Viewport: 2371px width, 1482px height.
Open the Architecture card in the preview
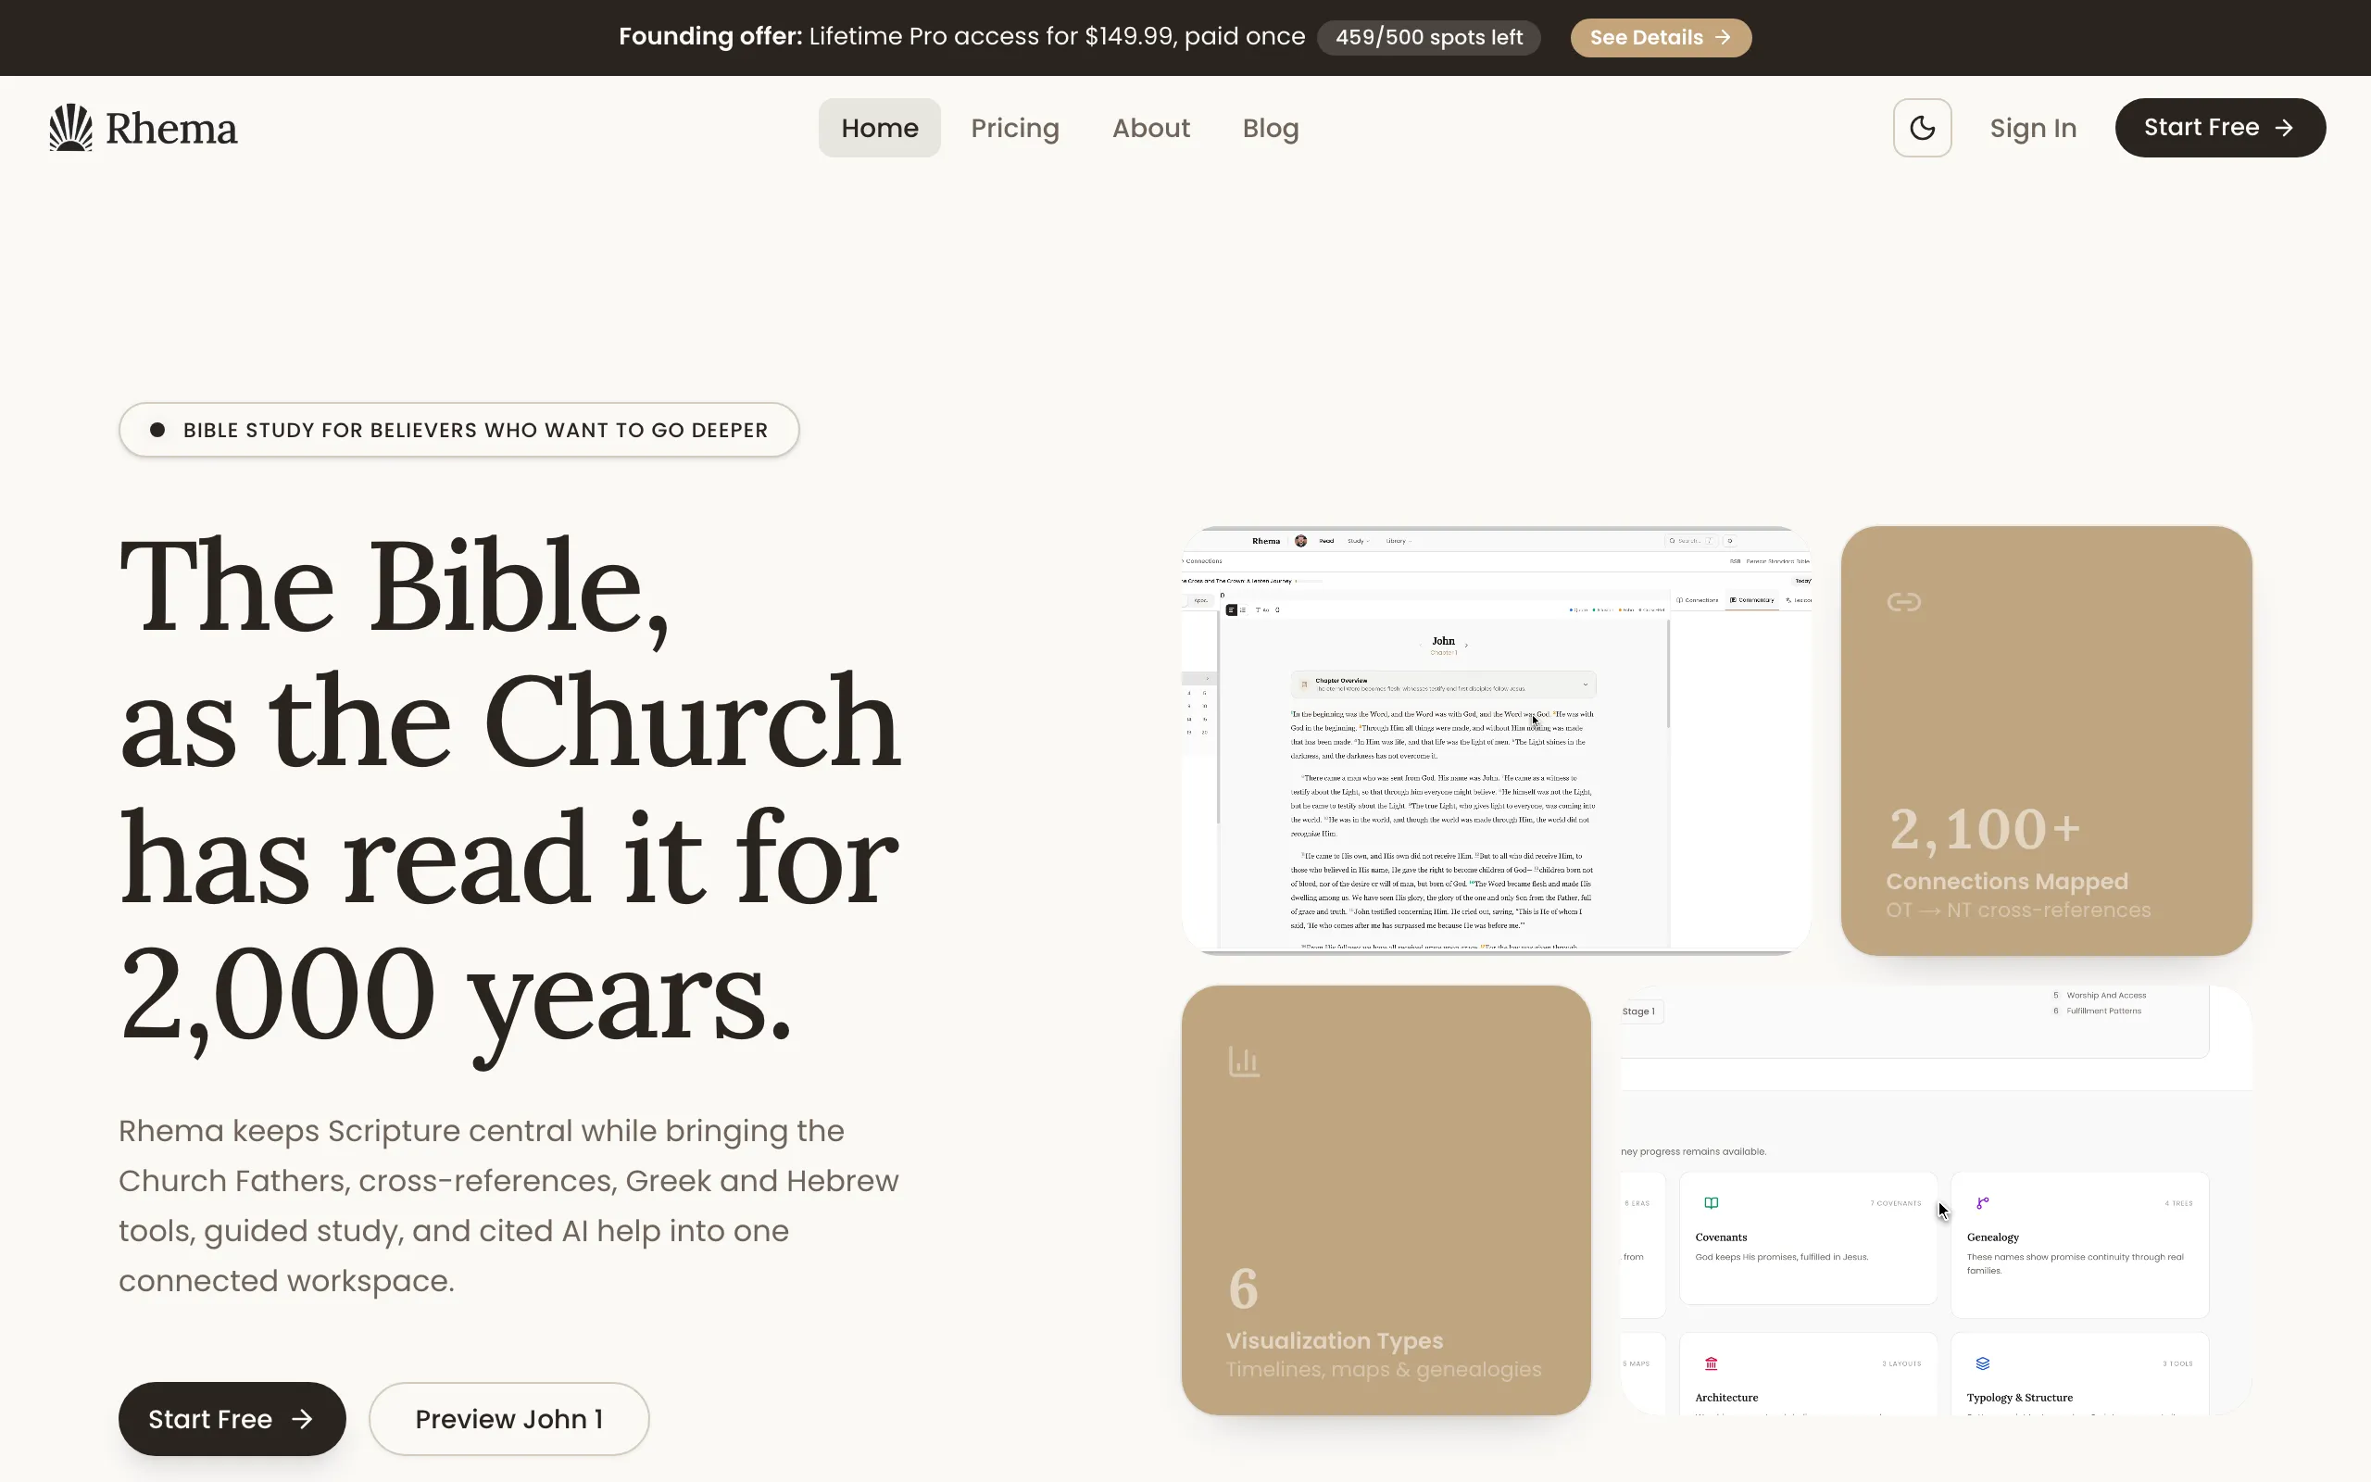point(1808,1374)
